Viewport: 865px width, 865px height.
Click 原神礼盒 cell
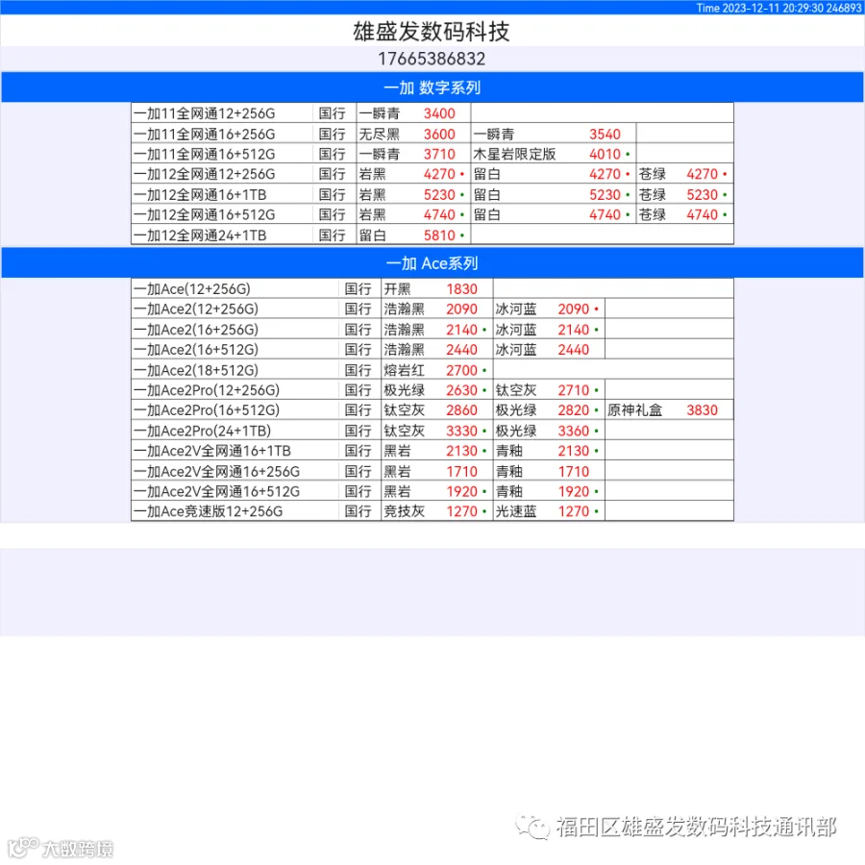coord(634,410)
